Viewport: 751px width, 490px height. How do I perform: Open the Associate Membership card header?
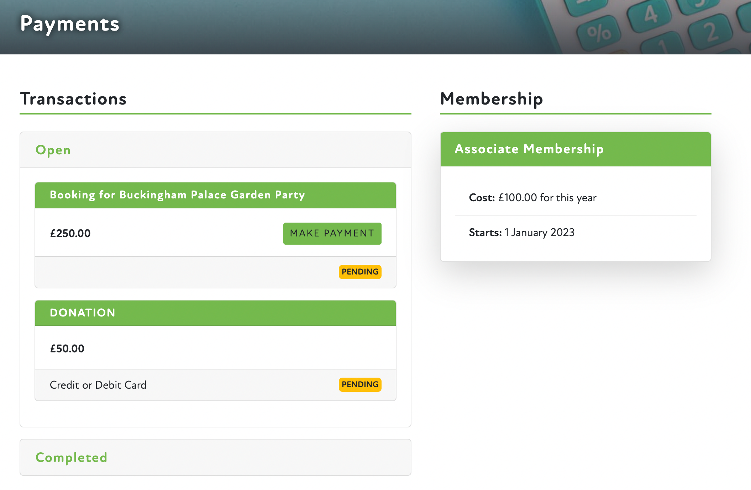(x=529, y=149)
